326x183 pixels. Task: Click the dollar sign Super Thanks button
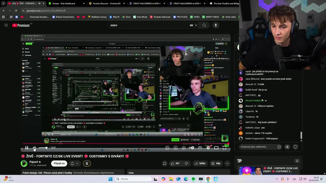coord(87,163)
